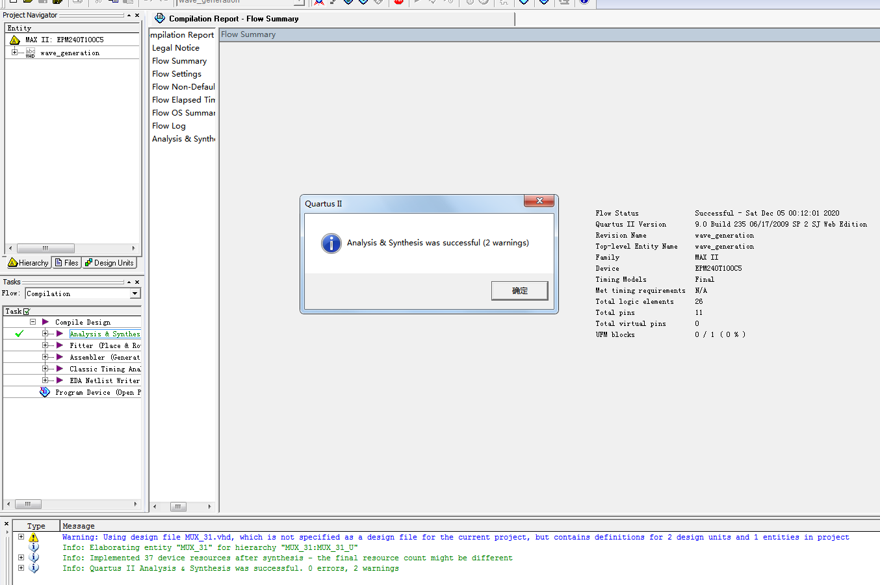The image size is (880, 585).
Task: Open Flow Settings in the report tree
Action: tap(177, 74)
